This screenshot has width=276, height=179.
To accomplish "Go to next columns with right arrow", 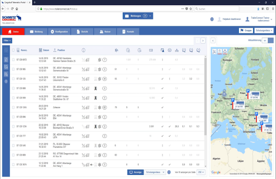I will tap(203, 41).
